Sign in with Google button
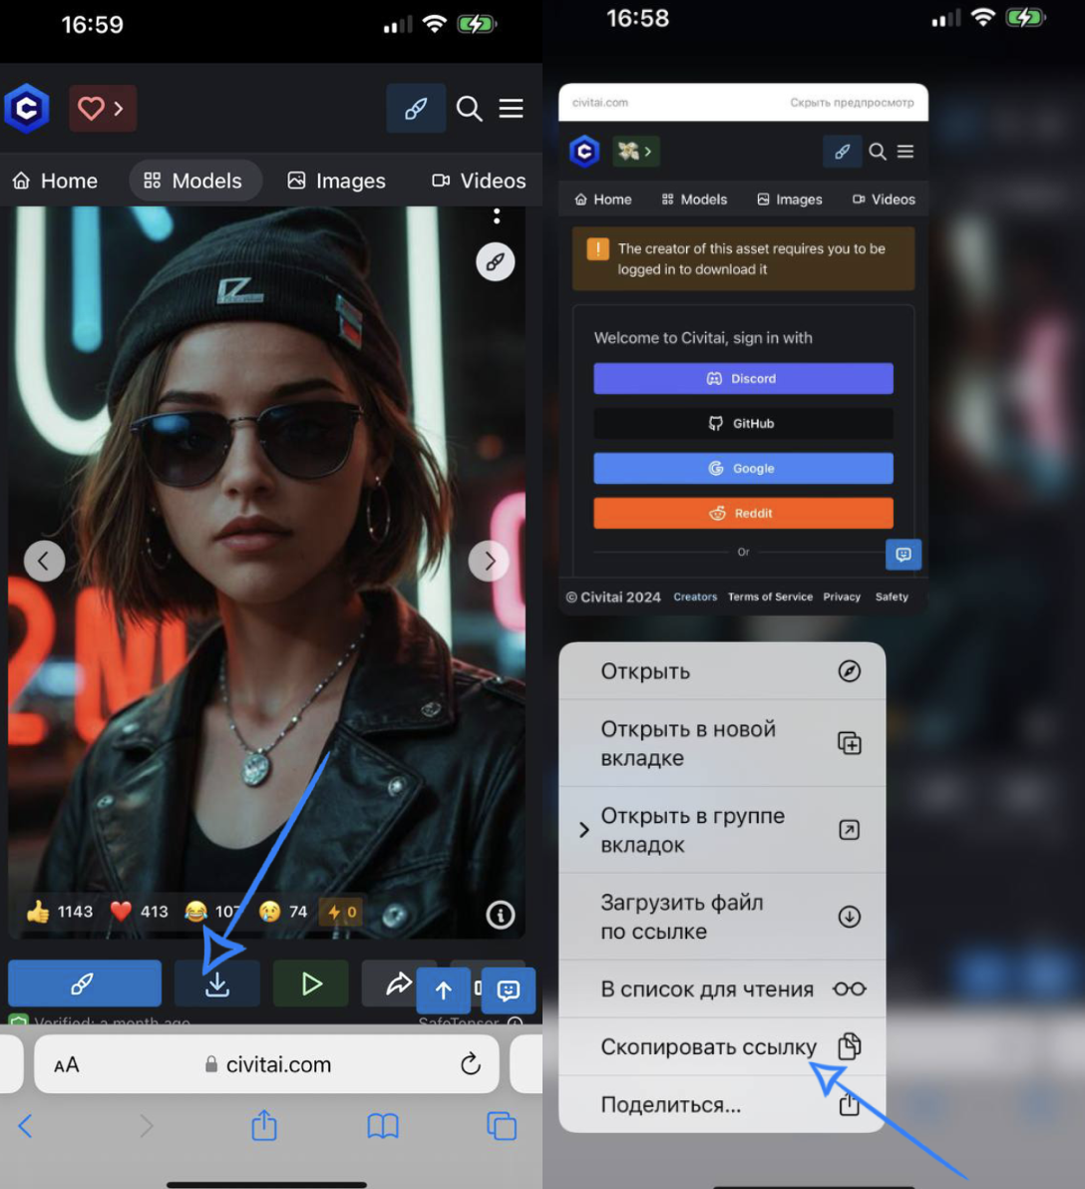Image resolution: width=1085 pixels, height=1189 pixels. (743, 469)
